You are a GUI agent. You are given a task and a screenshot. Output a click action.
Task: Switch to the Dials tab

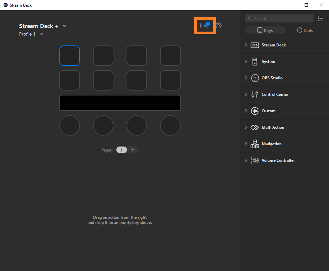click(305, 30)
